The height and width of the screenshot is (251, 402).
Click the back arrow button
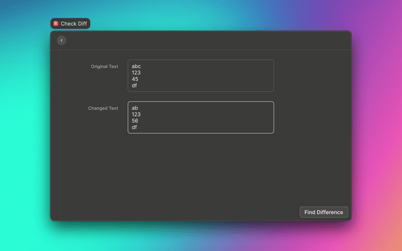pos(62,40)
